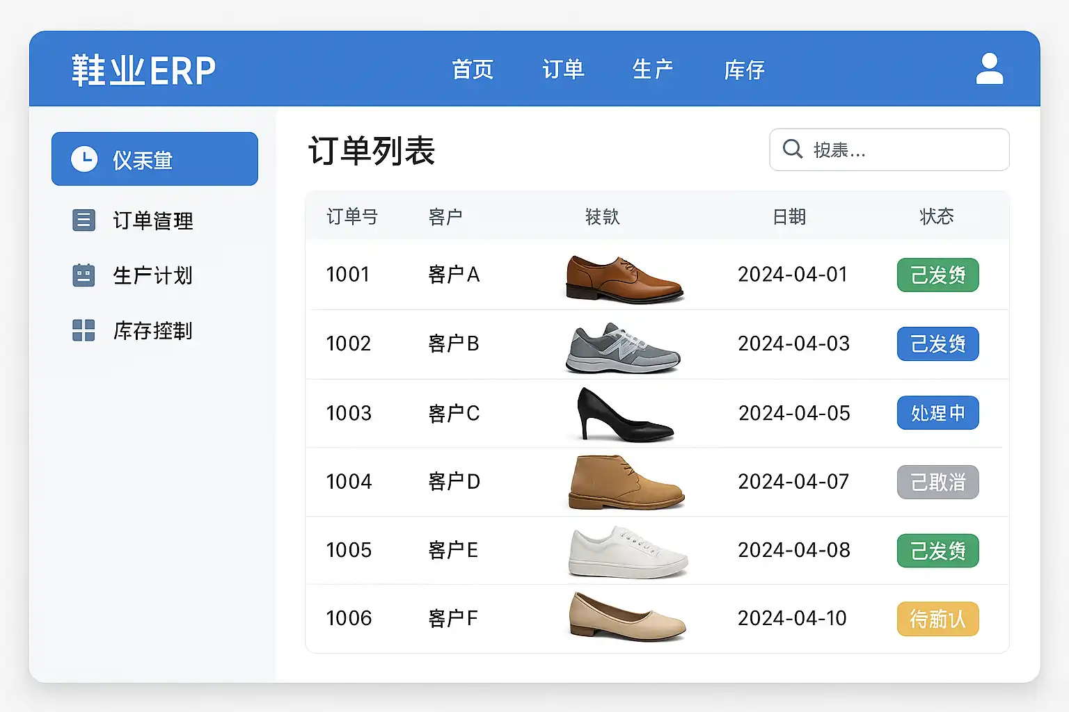Open the beige flat shoe thumbnail
Viewport: 1069px width, 712px height.
[x=627, y=615]
